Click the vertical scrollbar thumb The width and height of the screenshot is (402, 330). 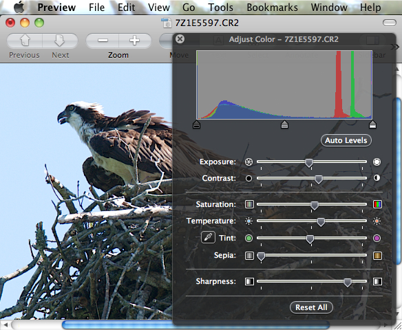click(x=398, y=181)
